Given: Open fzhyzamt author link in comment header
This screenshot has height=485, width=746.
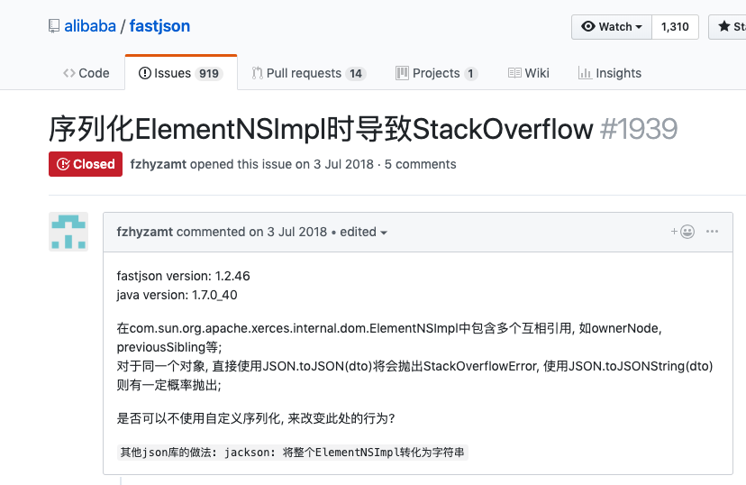Looking at the screenshot, I should click(145, 232).
